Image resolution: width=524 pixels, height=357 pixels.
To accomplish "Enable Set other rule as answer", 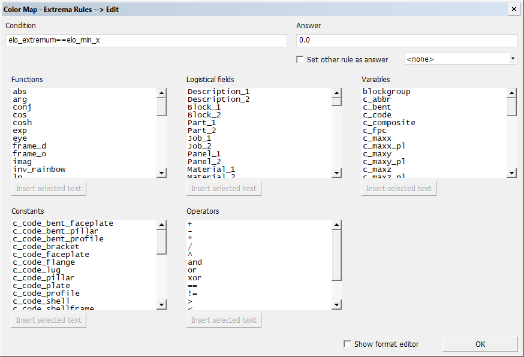I will point(300,59).
